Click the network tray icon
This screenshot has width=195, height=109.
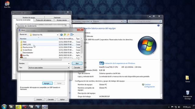coord(176,107)
